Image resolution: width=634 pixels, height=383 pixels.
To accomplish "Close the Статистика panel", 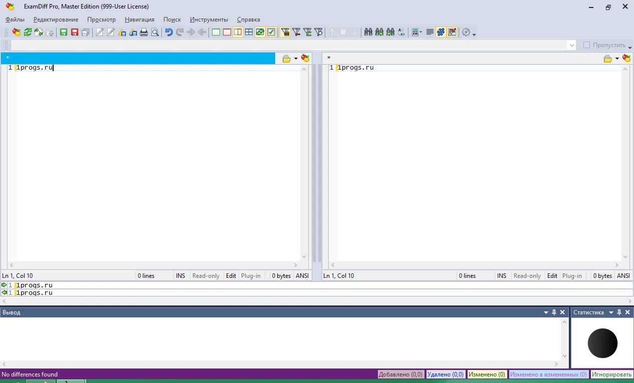I will [x=627, y=312].
